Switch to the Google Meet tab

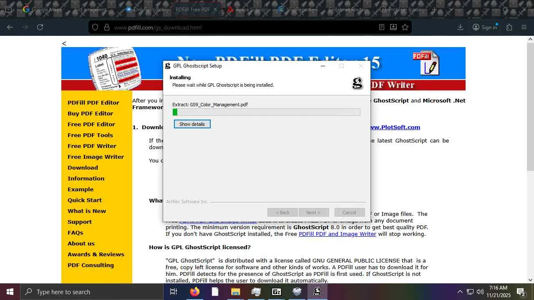(x=42, y=9)
